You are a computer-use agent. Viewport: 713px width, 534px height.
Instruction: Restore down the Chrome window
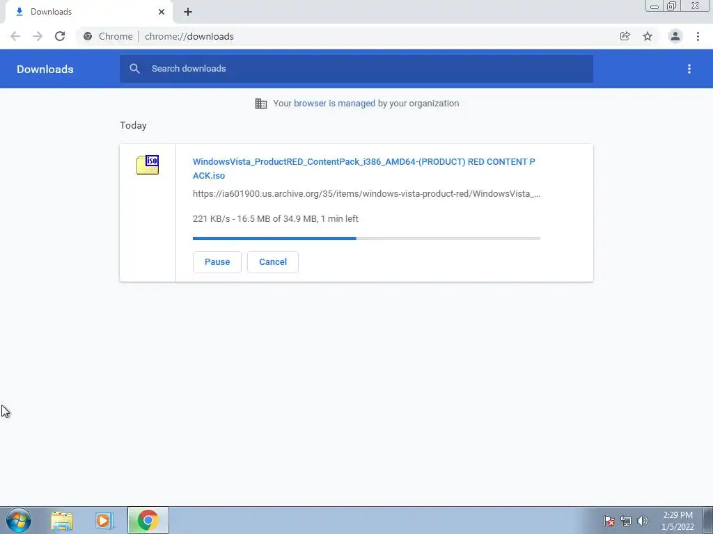point(671,6)
